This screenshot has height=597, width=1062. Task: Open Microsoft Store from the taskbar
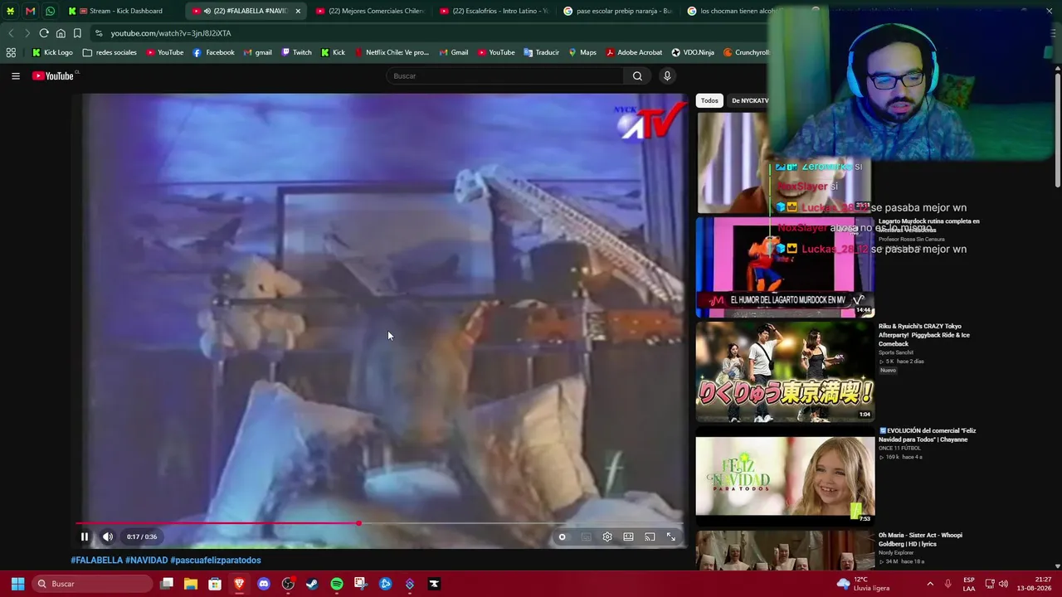coord(215,584)
